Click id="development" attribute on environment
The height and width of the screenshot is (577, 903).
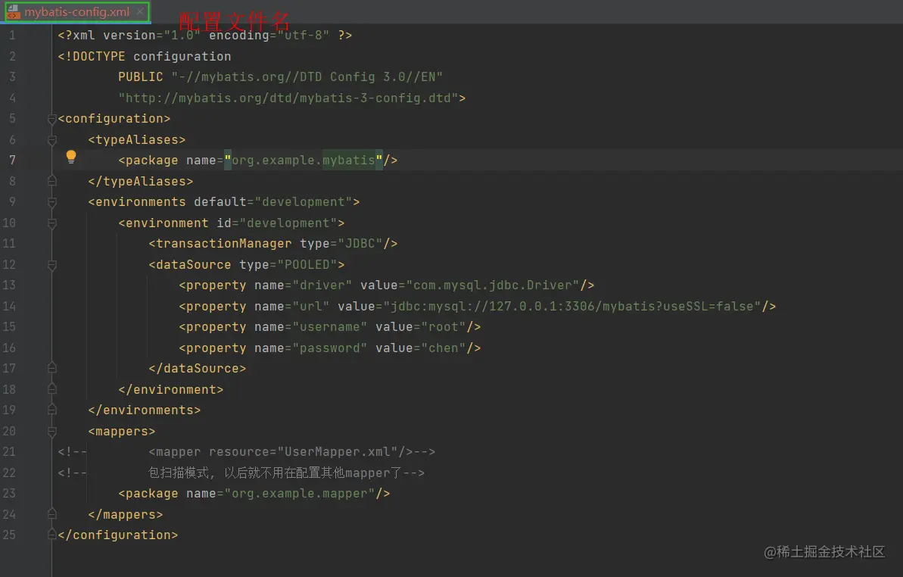[x=276, y=223]
